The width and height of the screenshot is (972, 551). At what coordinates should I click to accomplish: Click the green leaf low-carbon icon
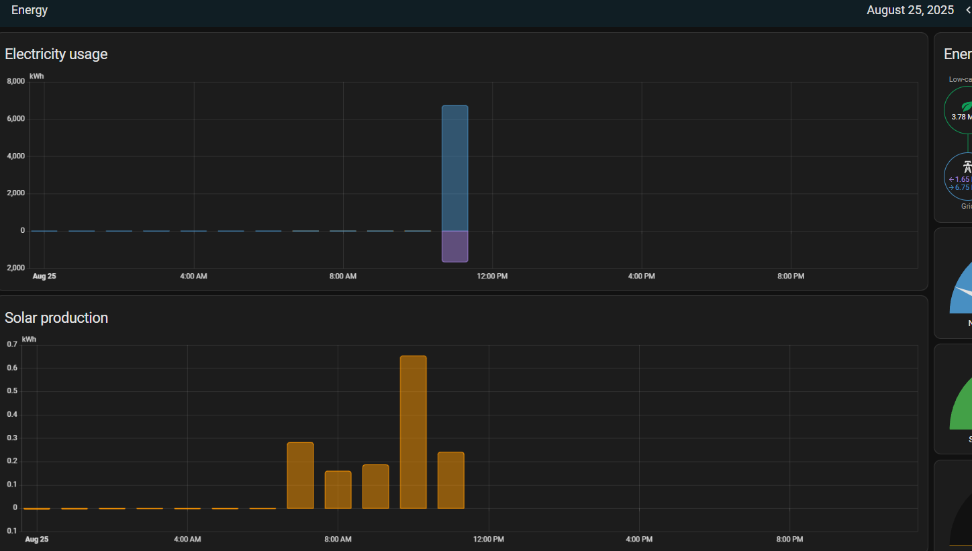coord(967,106)
